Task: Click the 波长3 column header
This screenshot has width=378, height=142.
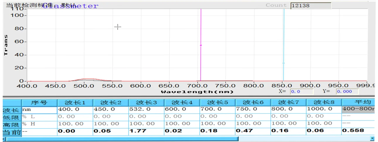Action: click(146, 102)
